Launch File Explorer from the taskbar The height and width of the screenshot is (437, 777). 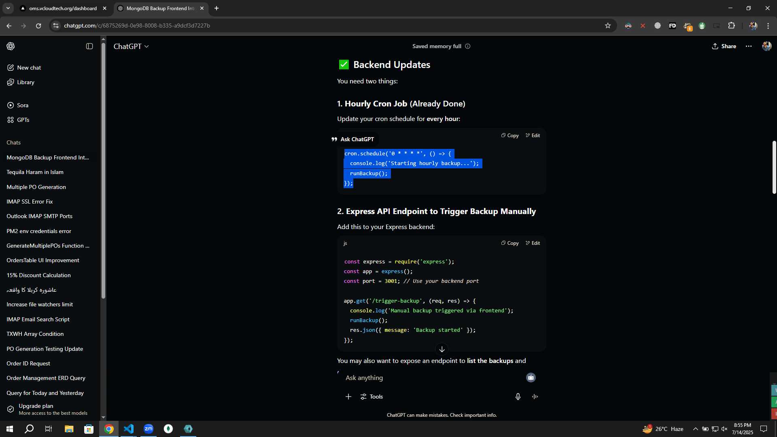(69, 429)
